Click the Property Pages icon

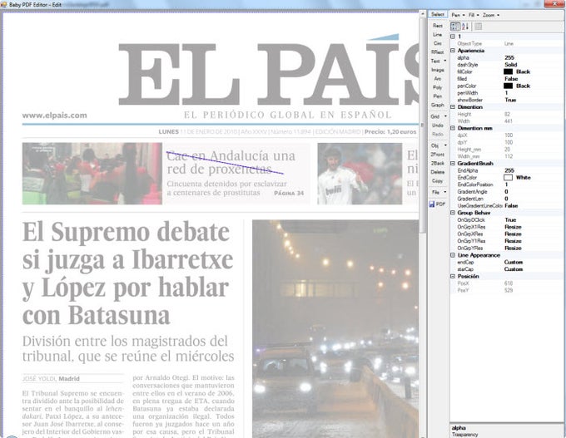pos(479,27)
